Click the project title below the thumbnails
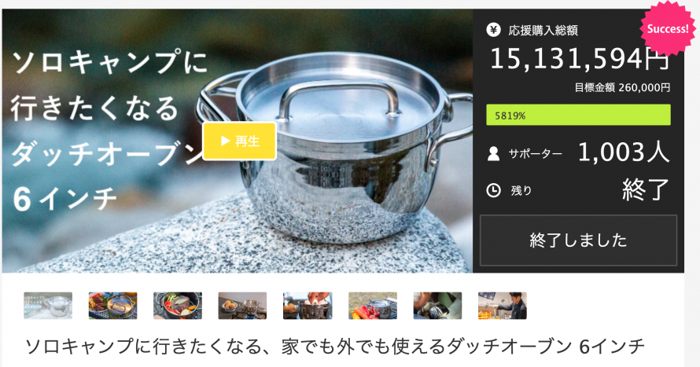 (335, 347)
